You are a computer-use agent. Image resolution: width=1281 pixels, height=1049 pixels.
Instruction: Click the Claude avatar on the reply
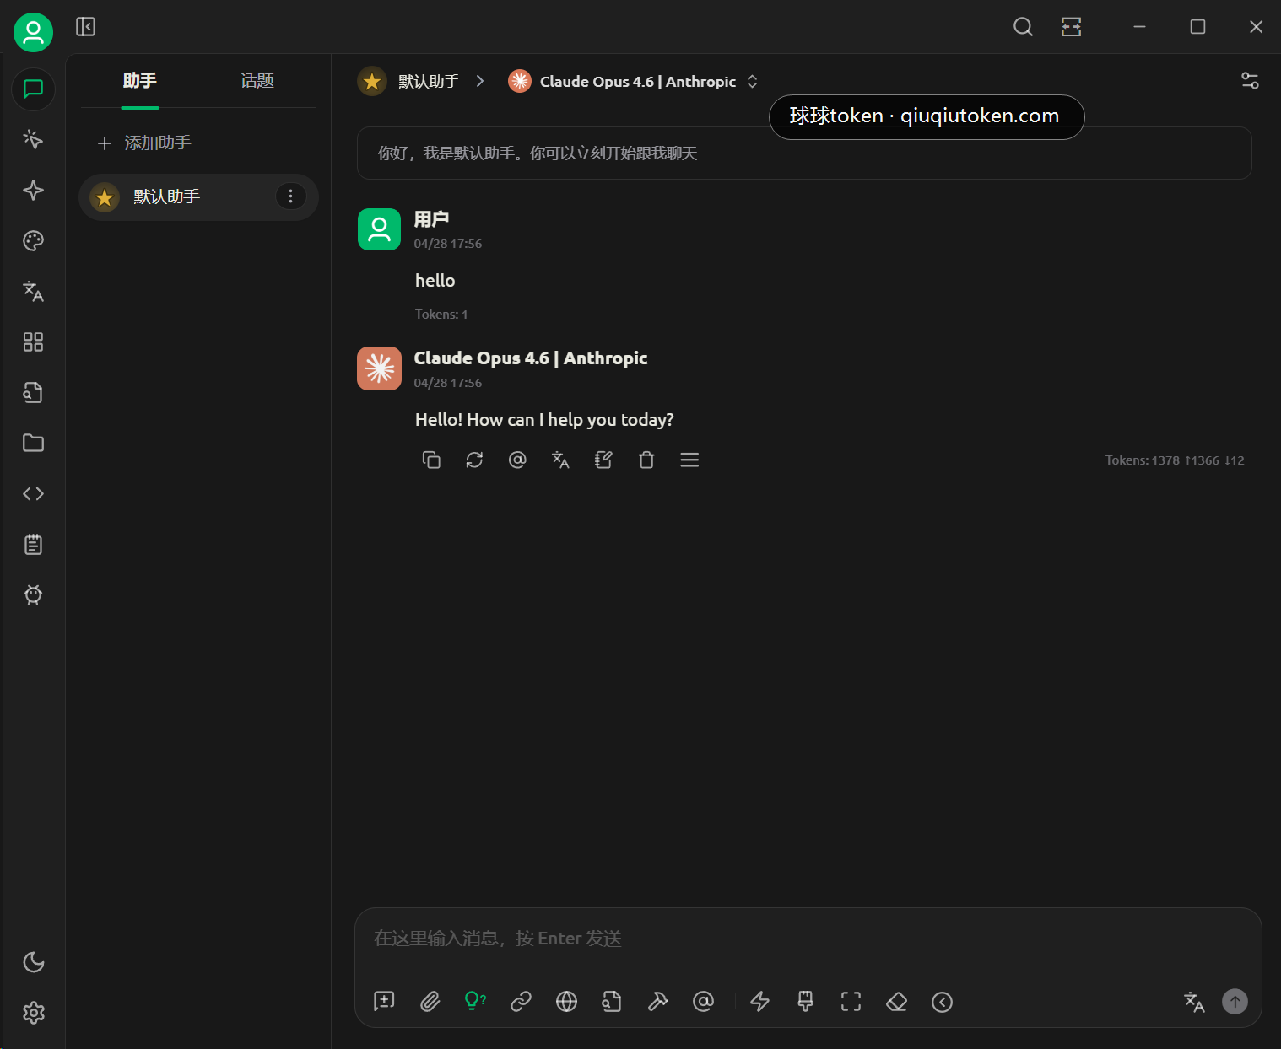tap(379, 368)
